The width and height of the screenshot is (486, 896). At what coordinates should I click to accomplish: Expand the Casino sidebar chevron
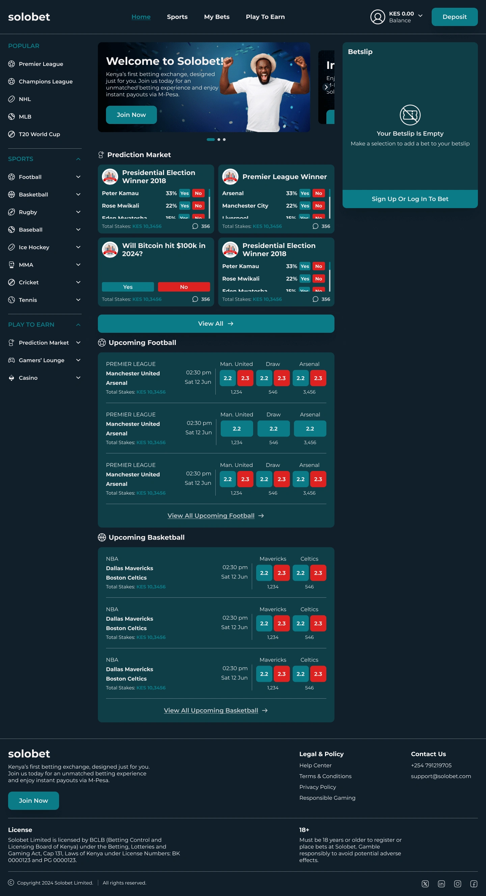[x=78, y=378]
